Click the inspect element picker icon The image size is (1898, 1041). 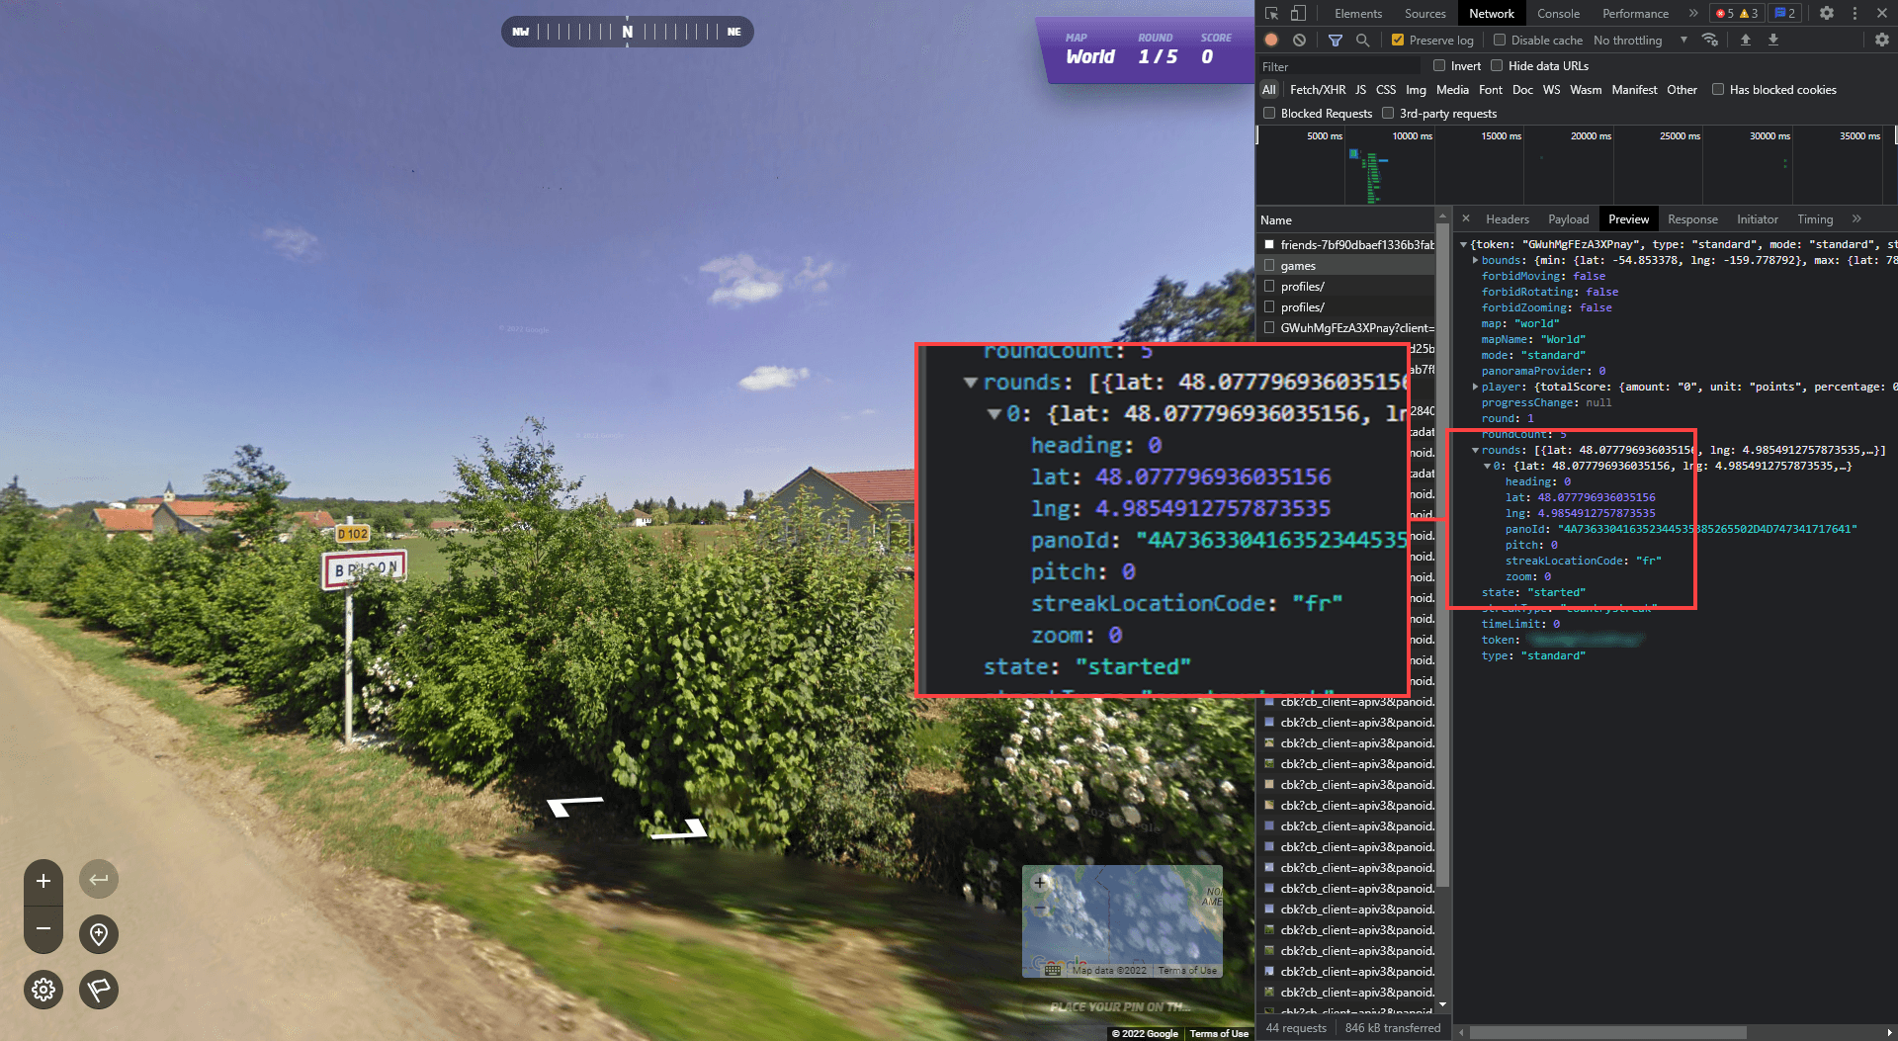(x=1272, y=14)
